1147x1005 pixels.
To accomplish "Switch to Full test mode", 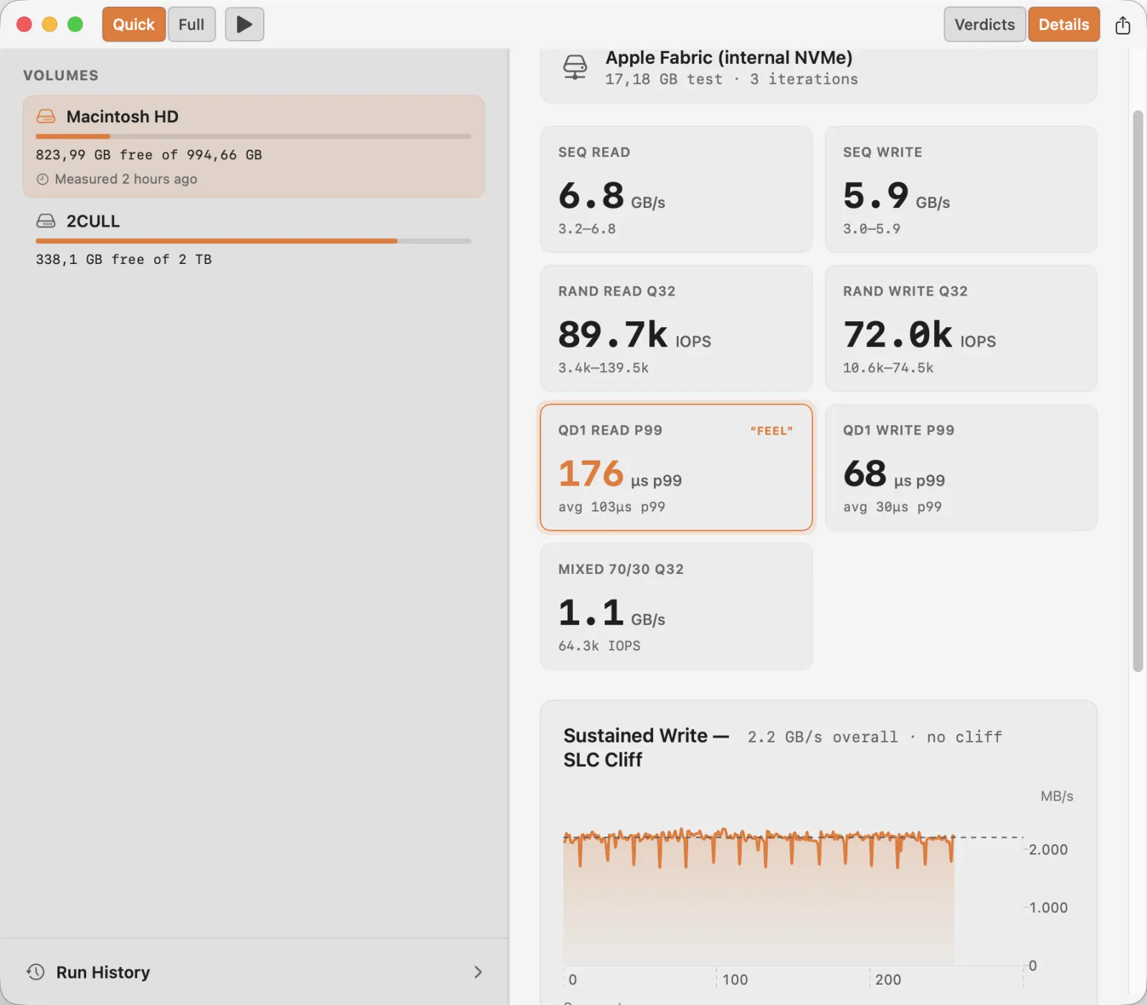I will tap(191, 24).
